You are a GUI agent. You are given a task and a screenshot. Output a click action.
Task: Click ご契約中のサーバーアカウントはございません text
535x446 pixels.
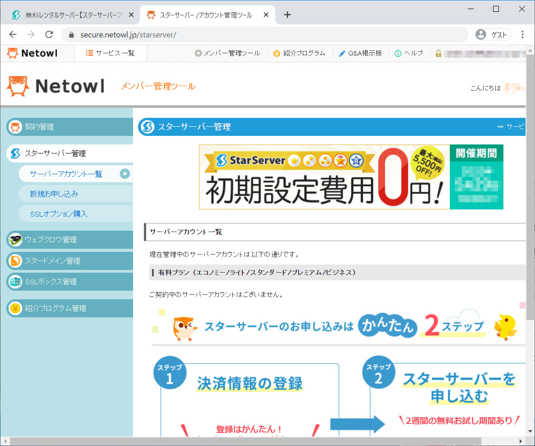tap(217, 294)
